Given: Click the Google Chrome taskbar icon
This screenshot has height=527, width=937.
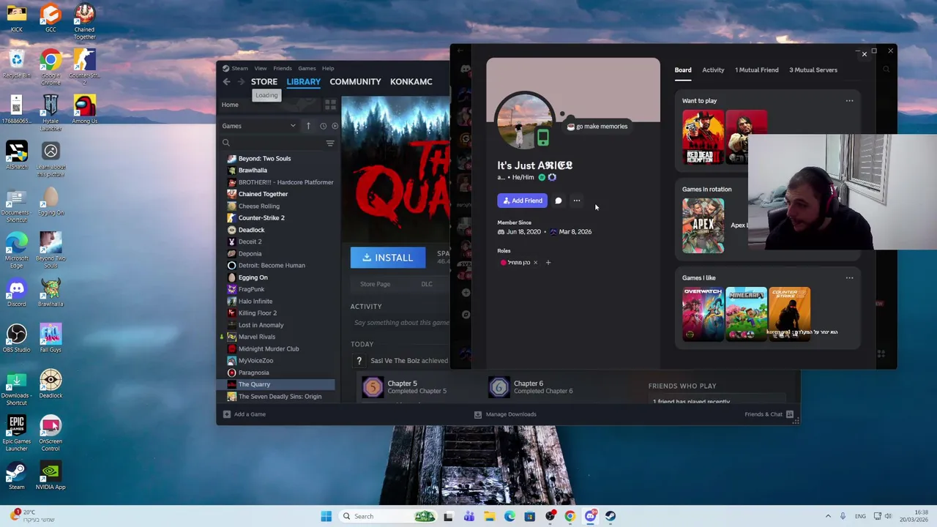Looking at the screenshot, I should (570, 516).
